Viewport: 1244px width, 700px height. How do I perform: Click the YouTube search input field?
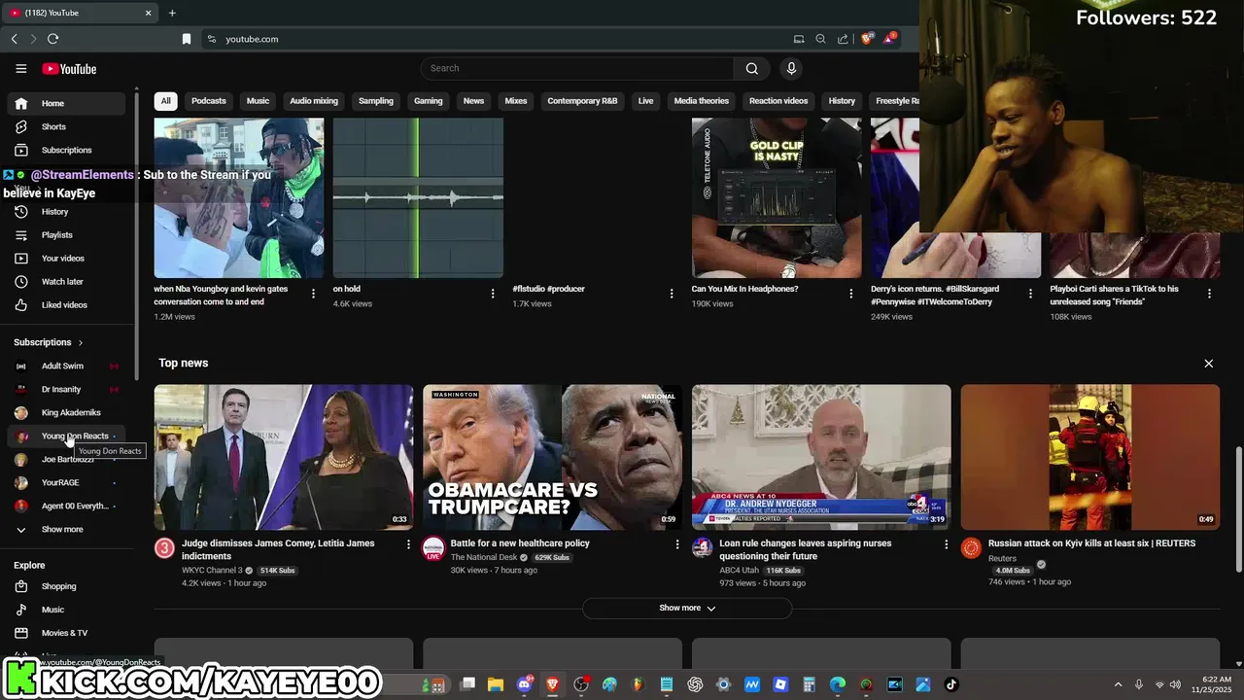(x=577, y=68)
